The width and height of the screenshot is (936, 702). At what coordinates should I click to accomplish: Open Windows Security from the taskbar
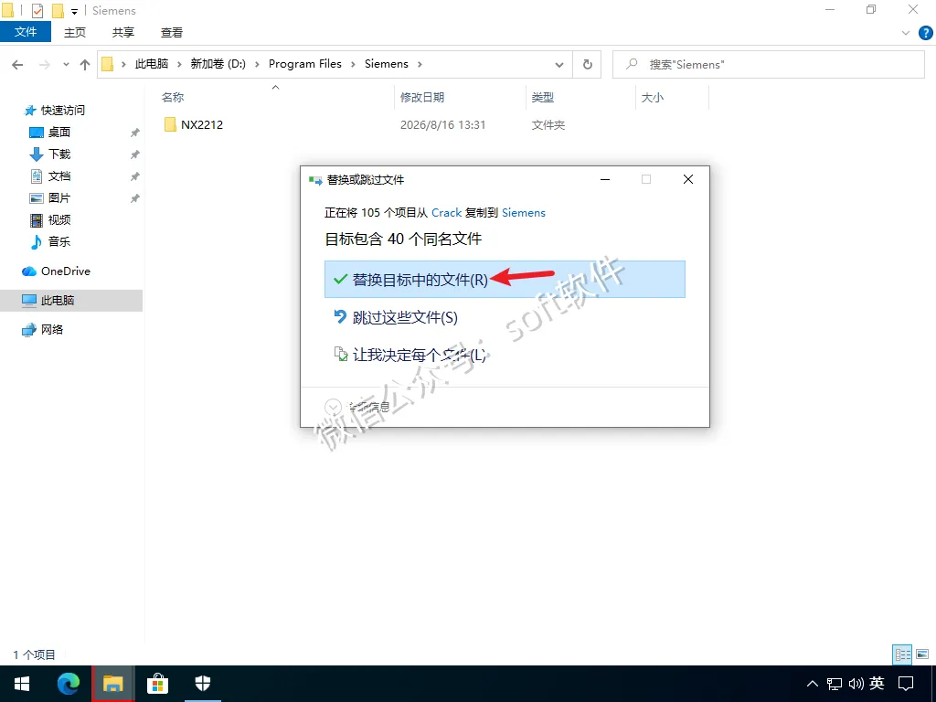(x=203, y=684)
